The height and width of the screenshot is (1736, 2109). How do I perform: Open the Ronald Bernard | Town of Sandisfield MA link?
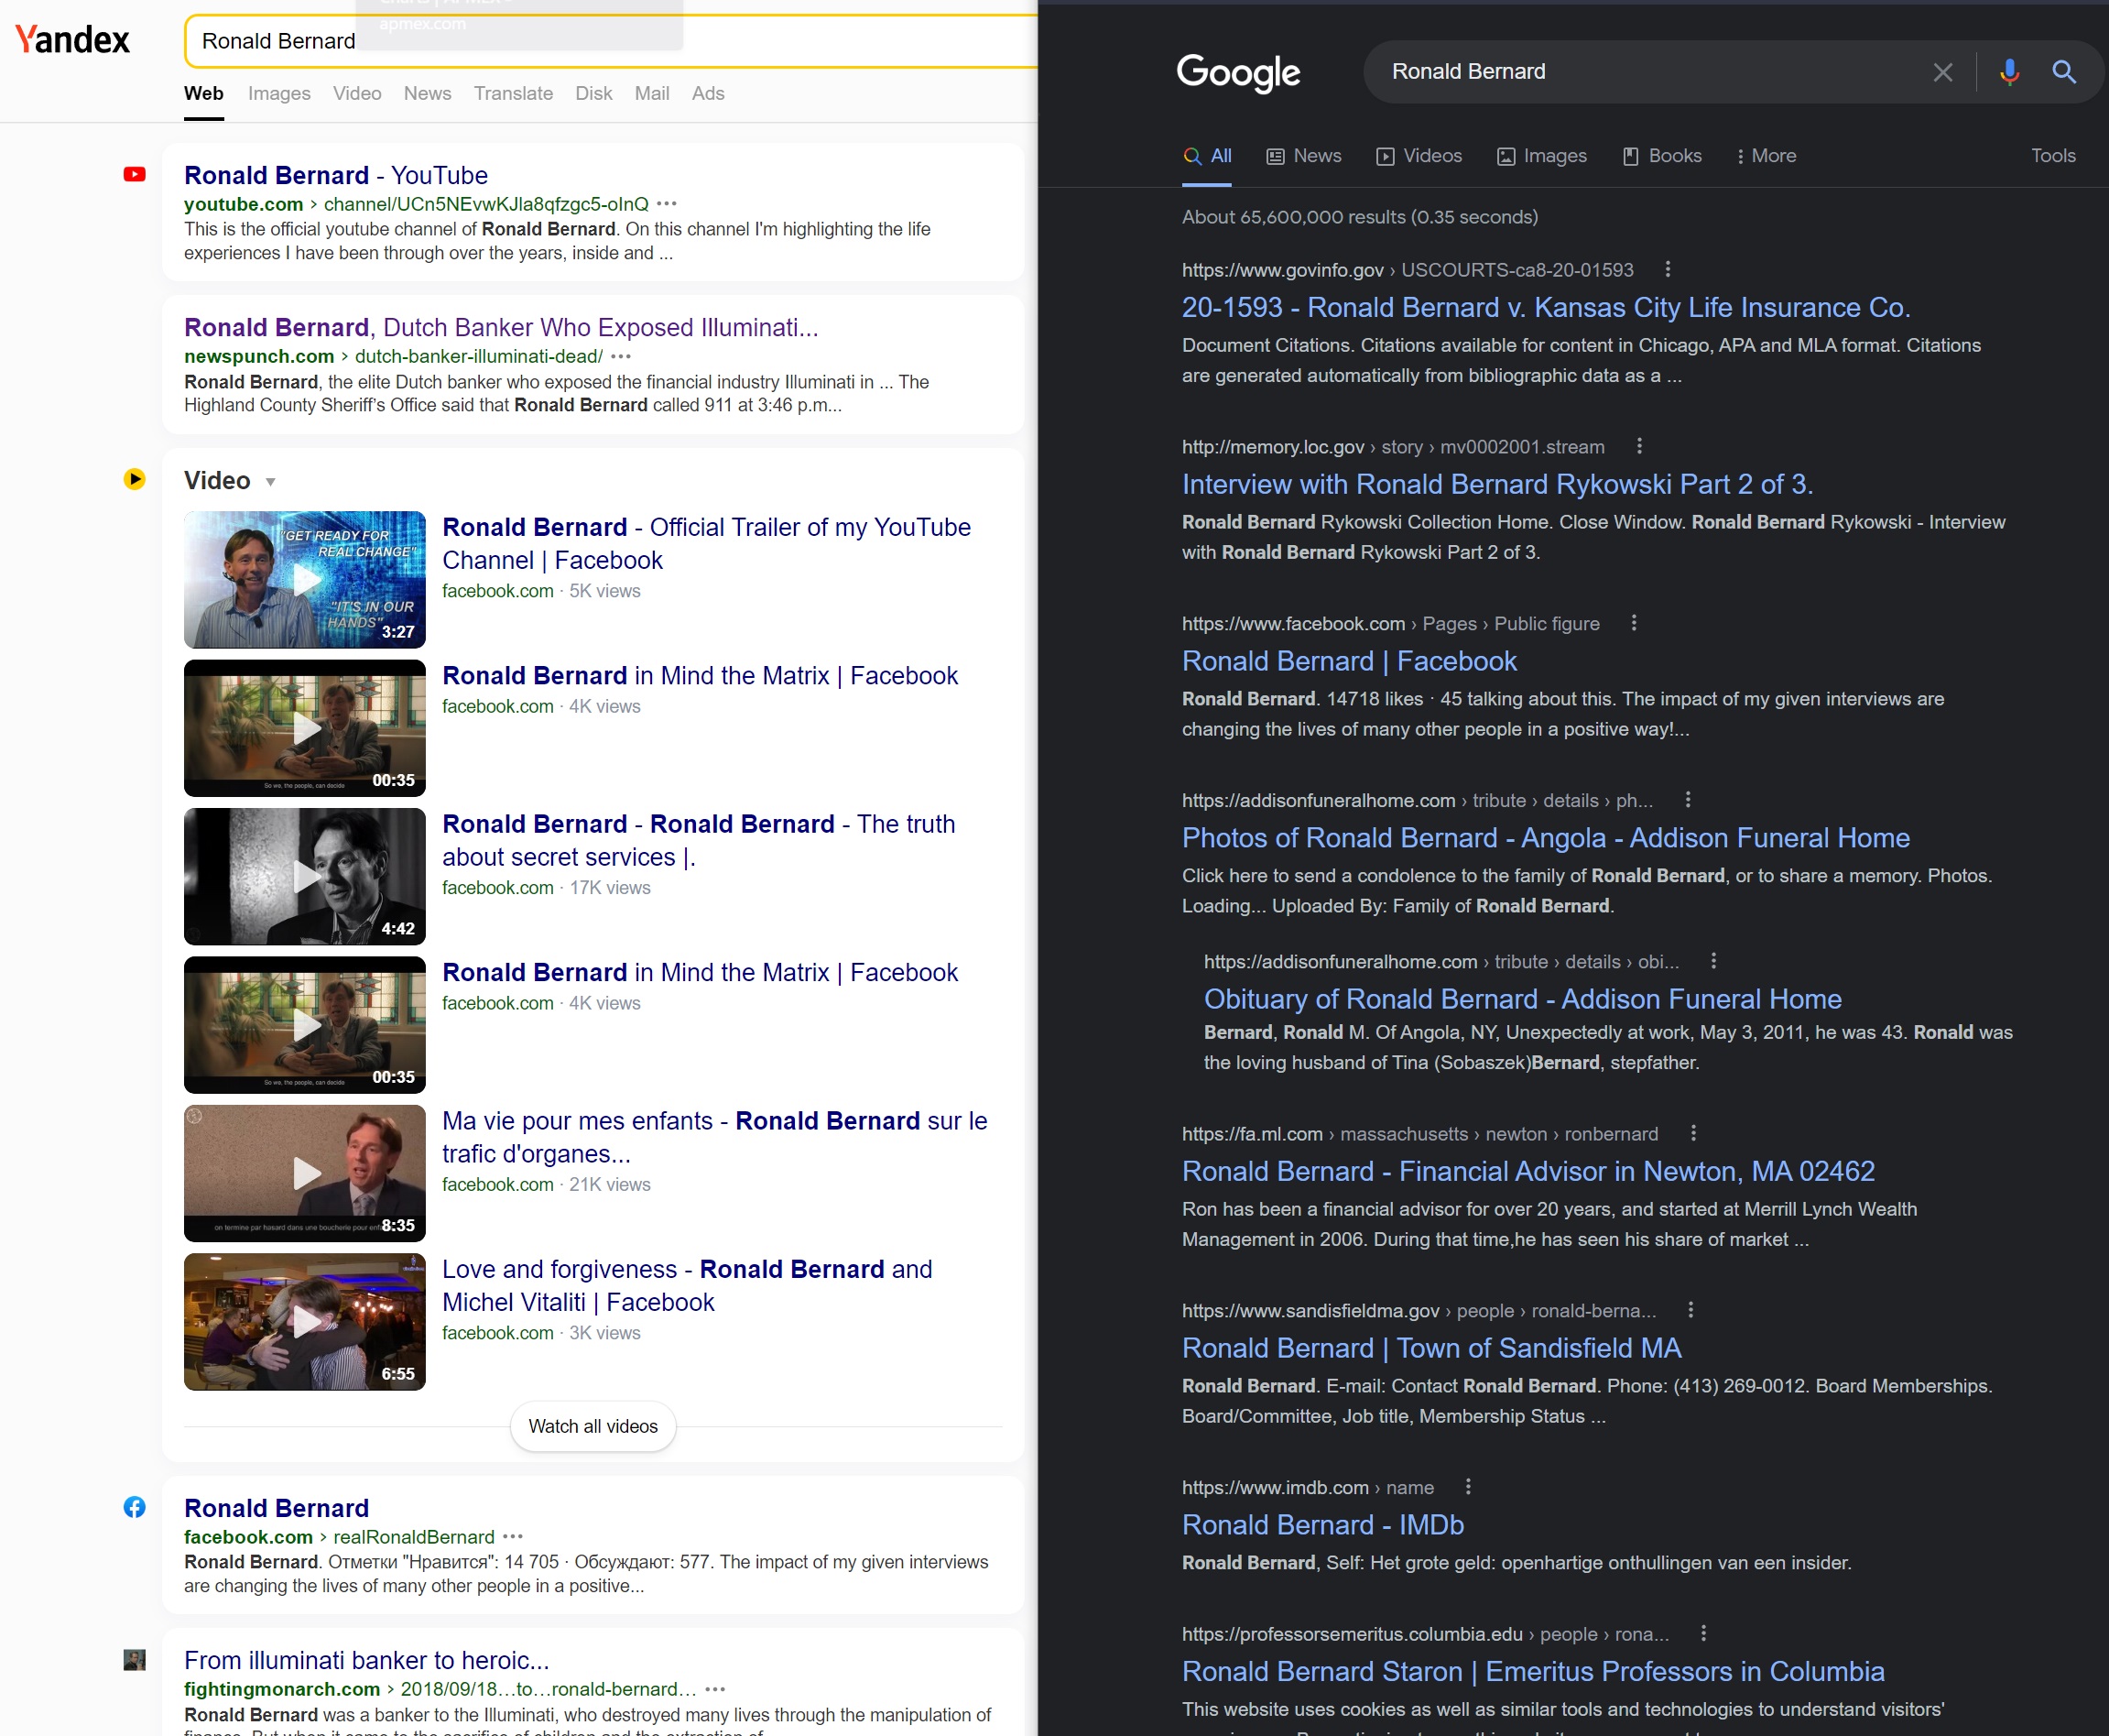tap(1431, 1348)
